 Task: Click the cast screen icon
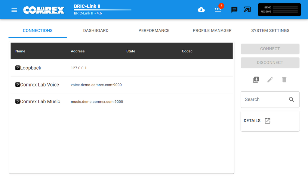247,10
